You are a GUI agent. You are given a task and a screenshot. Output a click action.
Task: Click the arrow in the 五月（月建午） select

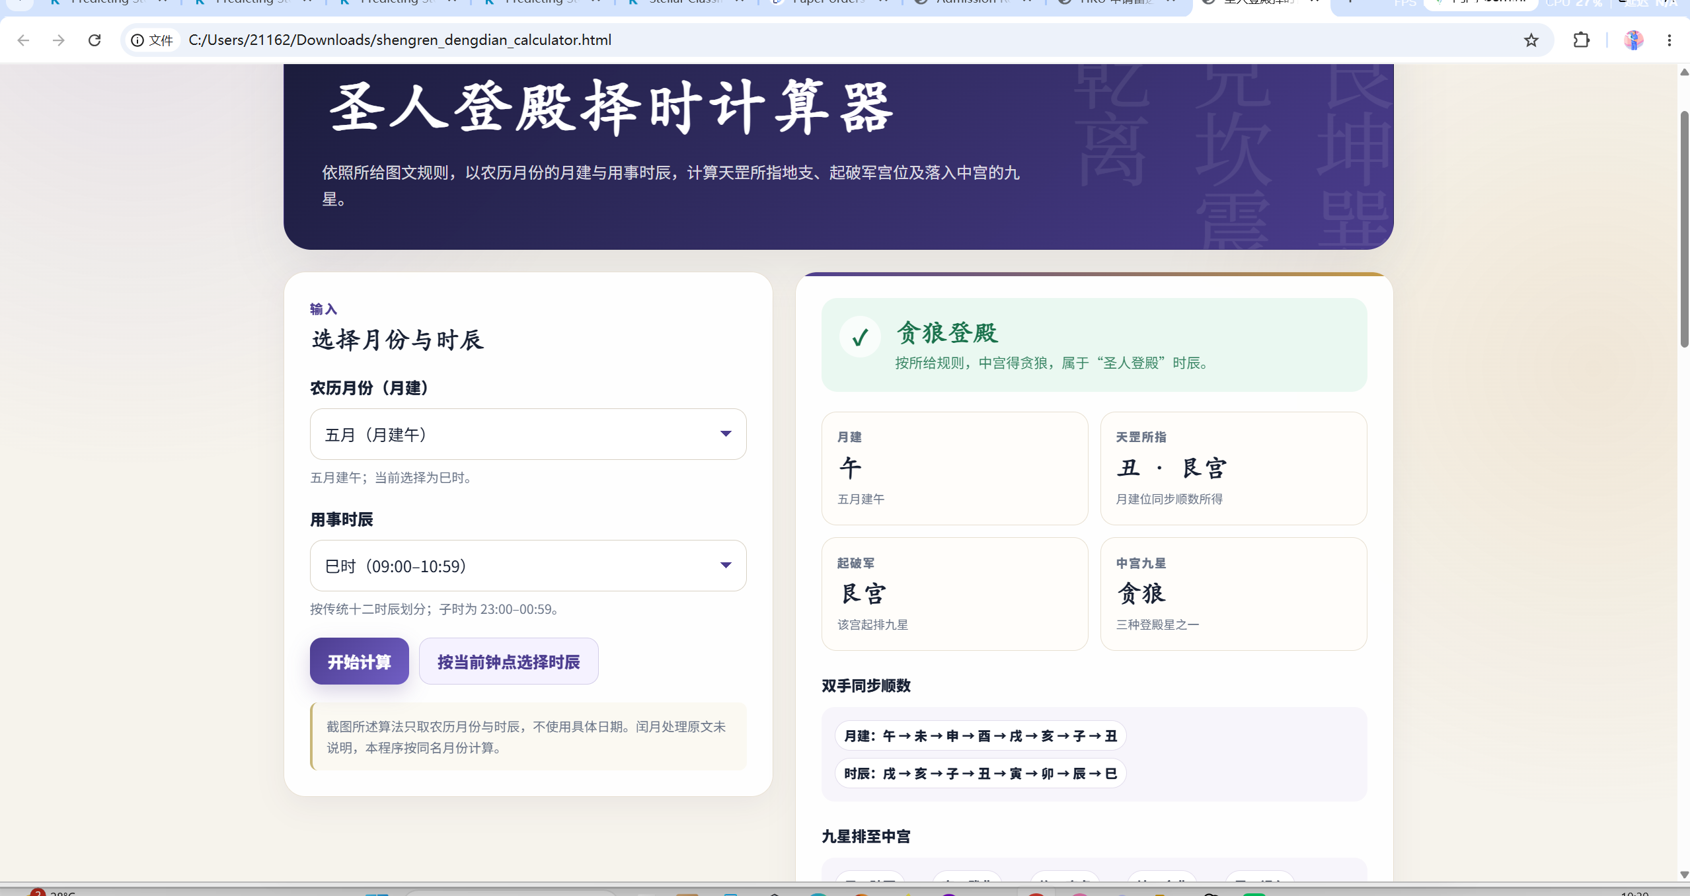726,434
